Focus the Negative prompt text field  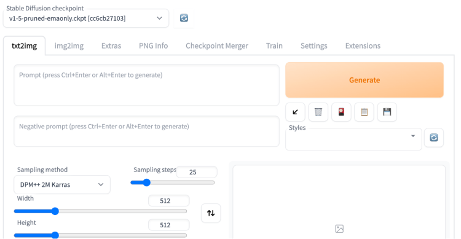coord(146,131)
